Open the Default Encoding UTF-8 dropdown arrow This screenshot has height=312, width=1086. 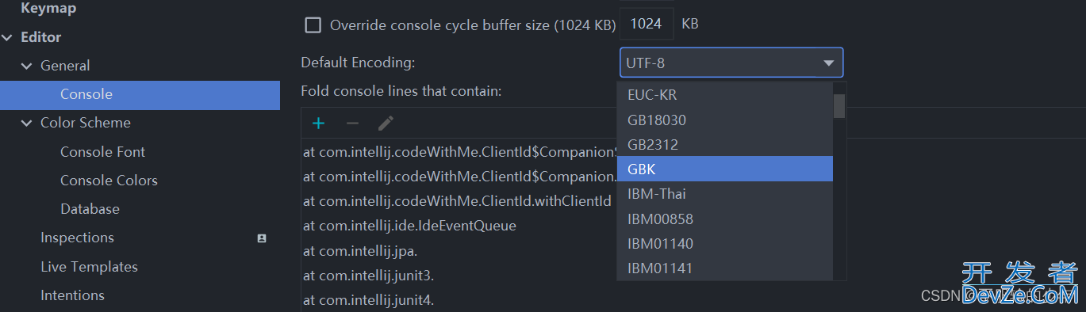(x=828, y=63)
